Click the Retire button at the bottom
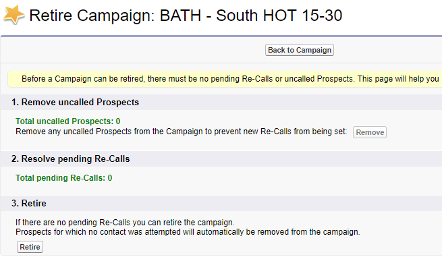 pos(30,247)
